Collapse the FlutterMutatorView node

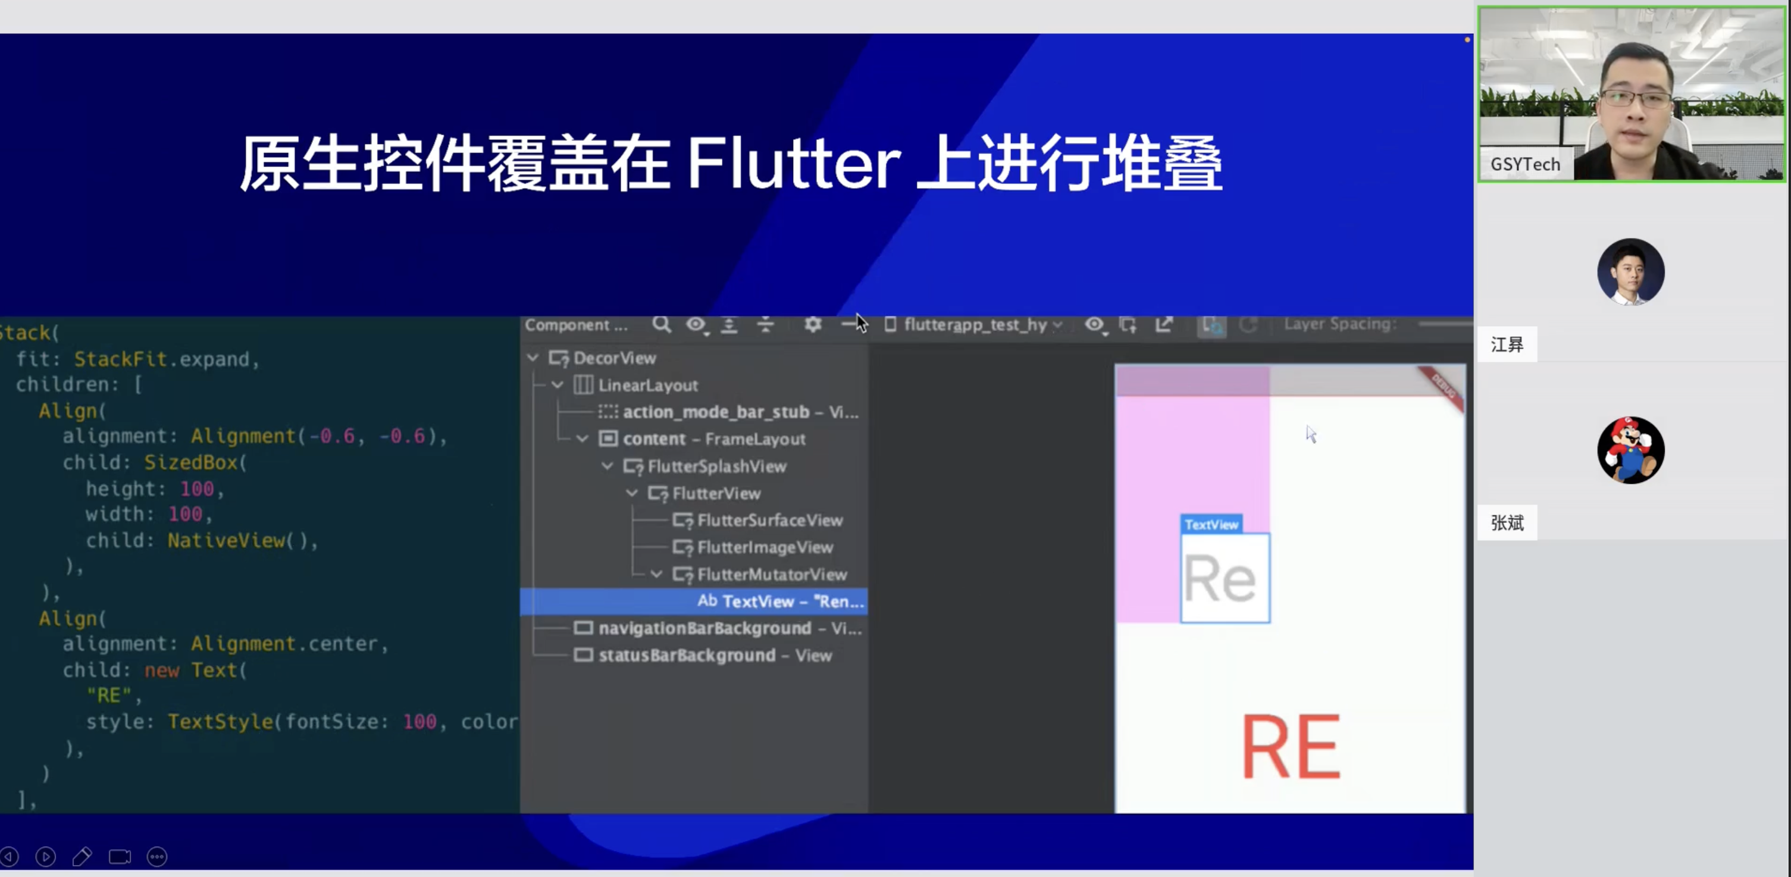point(657,575)
